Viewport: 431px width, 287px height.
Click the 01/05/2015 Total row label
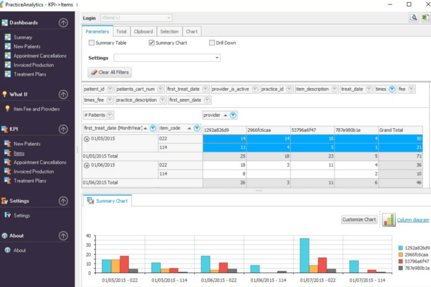(101, 156)
